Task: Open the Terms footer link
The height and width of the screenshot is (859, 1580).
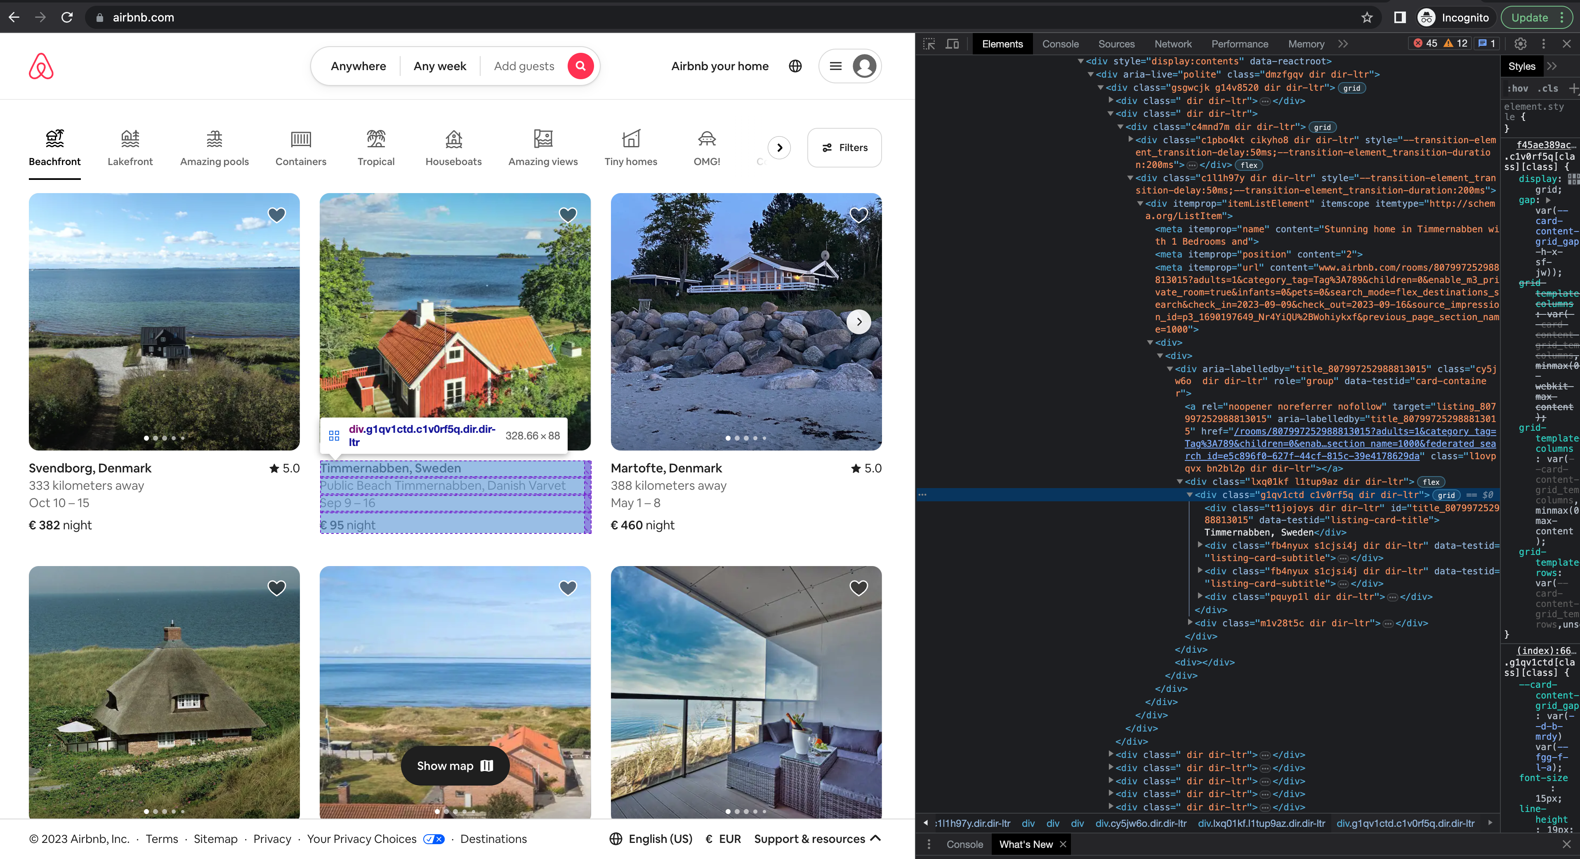Action: point(161,839)
